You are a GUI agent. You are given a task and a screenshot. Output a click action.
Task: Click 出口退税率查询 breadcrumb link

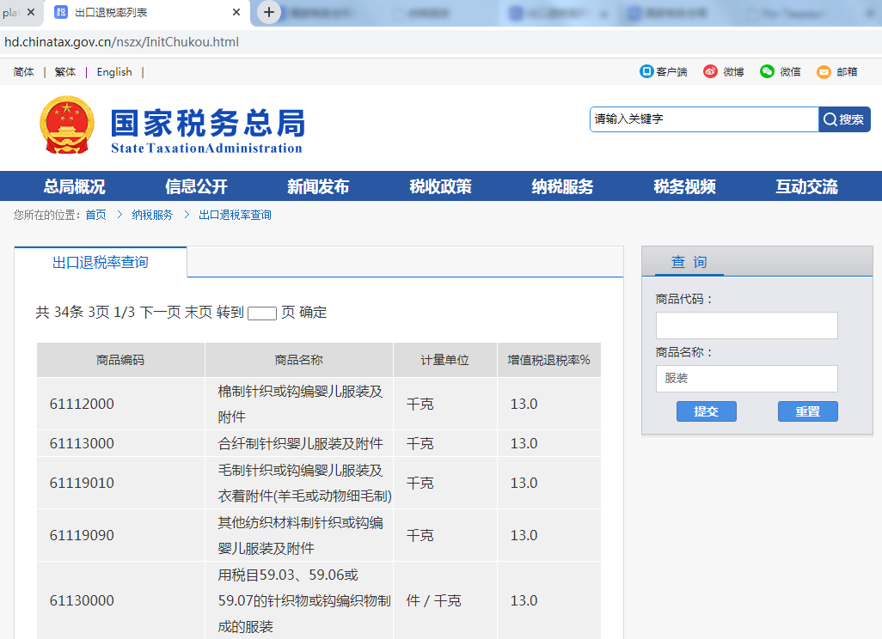coord(236,215)
